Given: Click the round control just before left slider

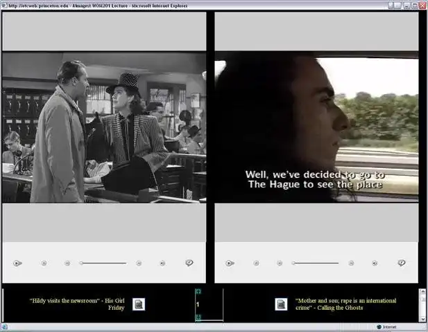Looking at the screenshot, I should click(67, 263).
